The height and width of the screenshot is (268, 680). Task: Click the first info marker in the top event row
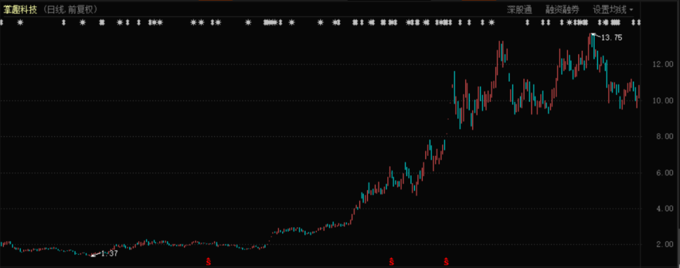[x=2, y=23]
